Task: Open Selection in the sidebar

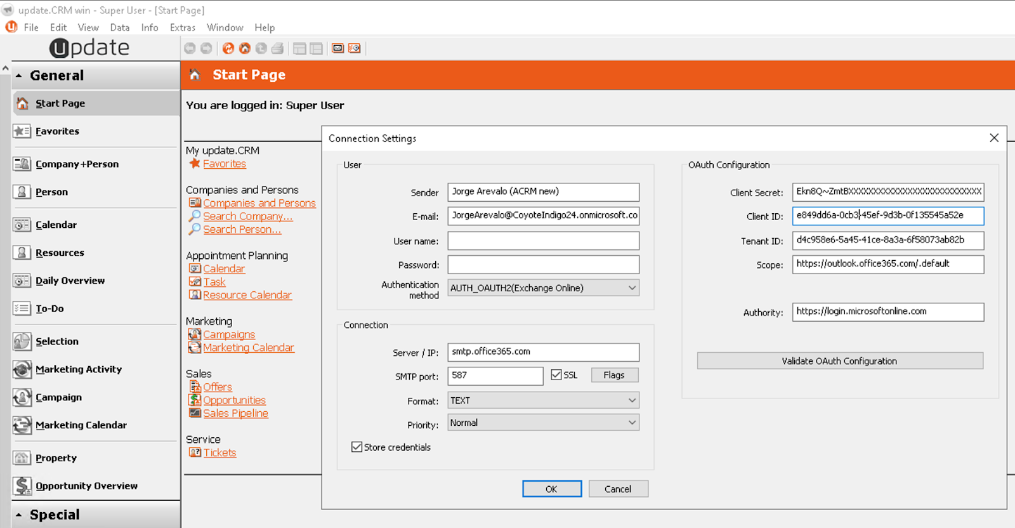Action: tap(95, 341)
